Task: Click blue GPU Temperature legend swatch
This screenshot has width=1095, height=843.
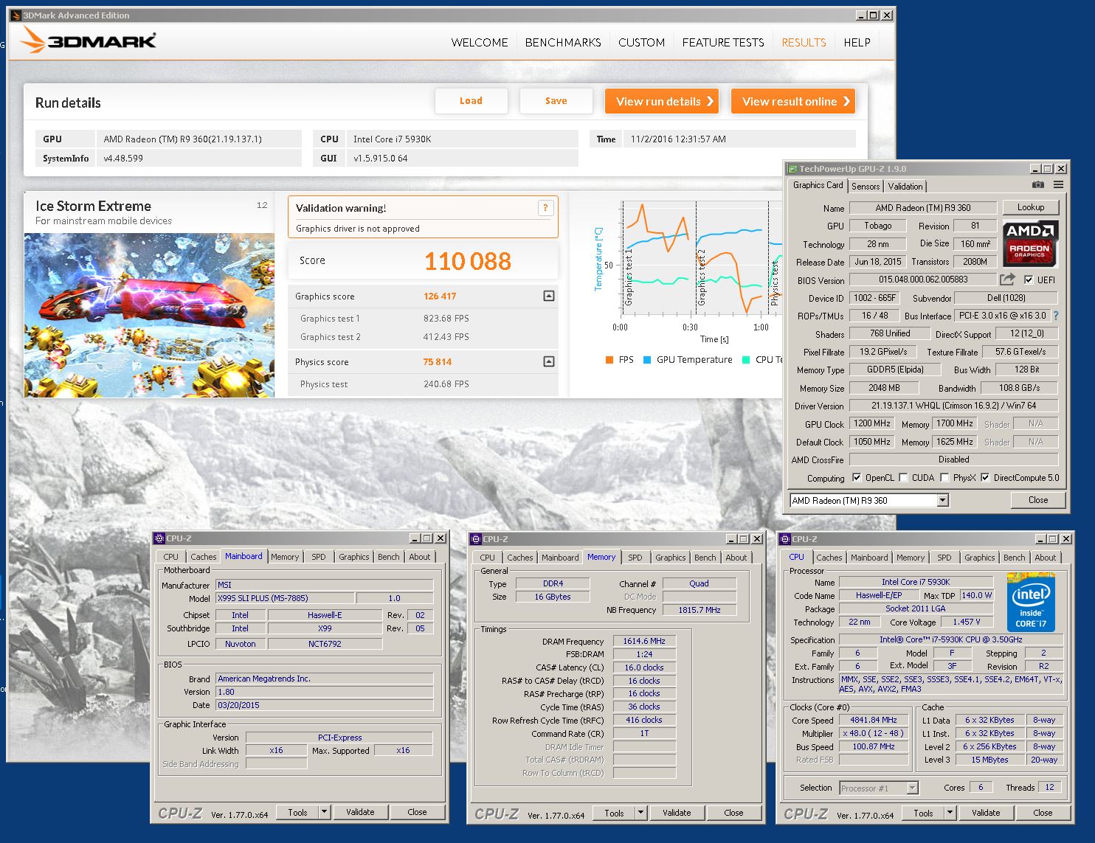Action: (x=647, y=360)
